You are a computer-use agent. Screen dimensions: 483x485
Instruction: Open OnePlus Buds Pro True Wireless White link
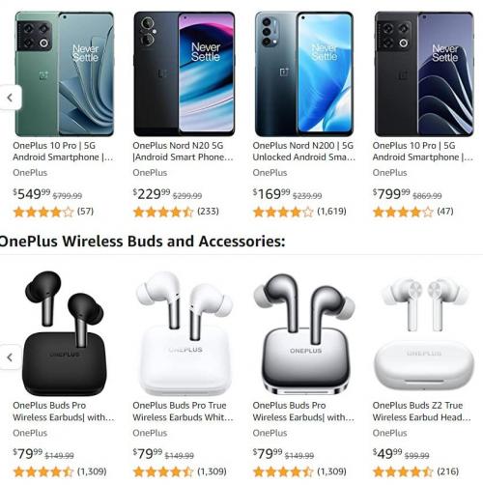point(183,412)
